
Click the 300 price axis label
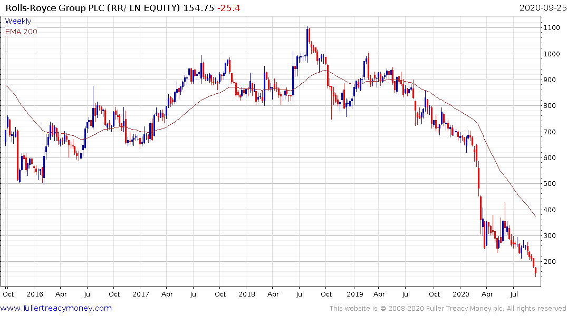coord(550,236)
